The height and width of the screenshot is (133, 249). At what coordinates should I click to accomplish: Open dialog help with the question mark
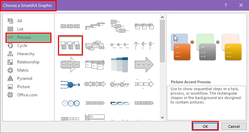(226, 5)
